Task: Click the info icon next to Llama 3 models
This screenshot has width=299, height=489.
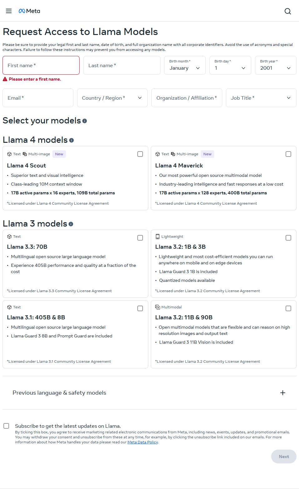Action: (71, 224)
